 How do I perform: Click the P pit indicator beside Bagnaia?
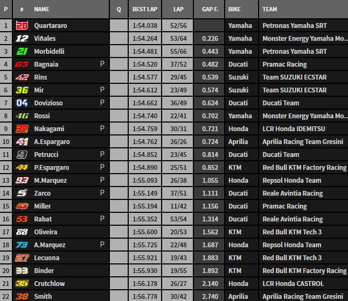pos(102,64)
